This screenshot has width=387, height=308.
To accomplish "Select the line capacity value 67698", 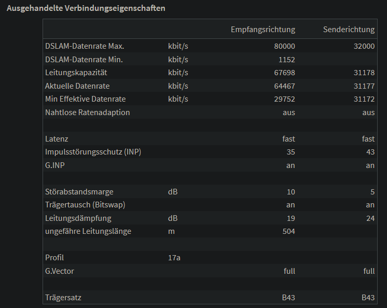I will coord(284,73).
